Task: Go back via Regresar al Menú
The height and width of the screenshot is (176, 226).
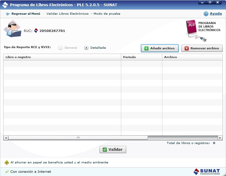Action: (x=26, y=14)
